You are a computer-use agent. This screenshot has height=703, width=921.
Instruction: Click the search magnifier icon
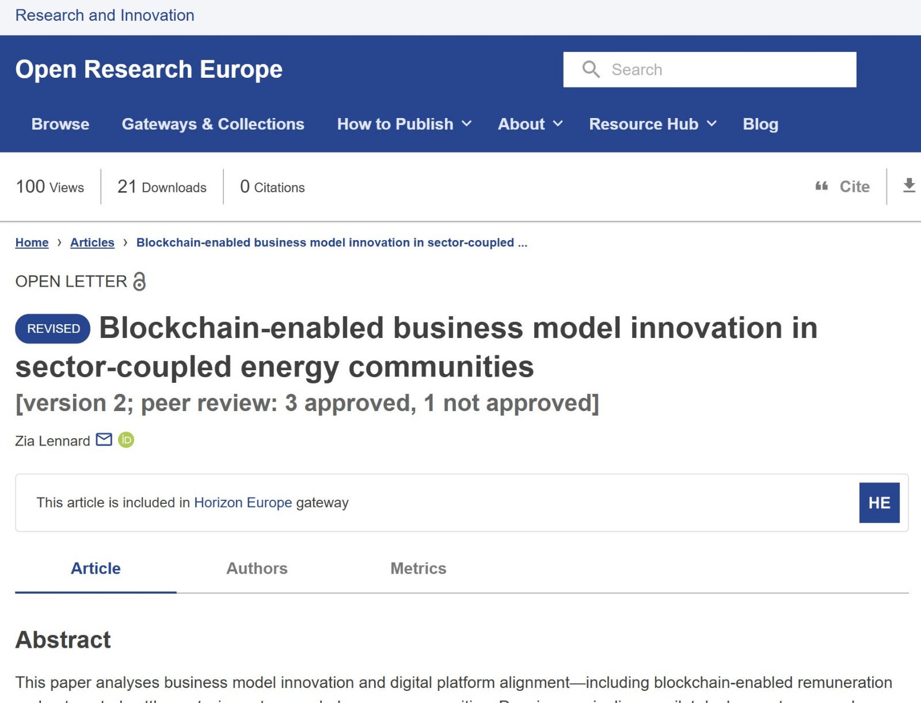[591, 69]
